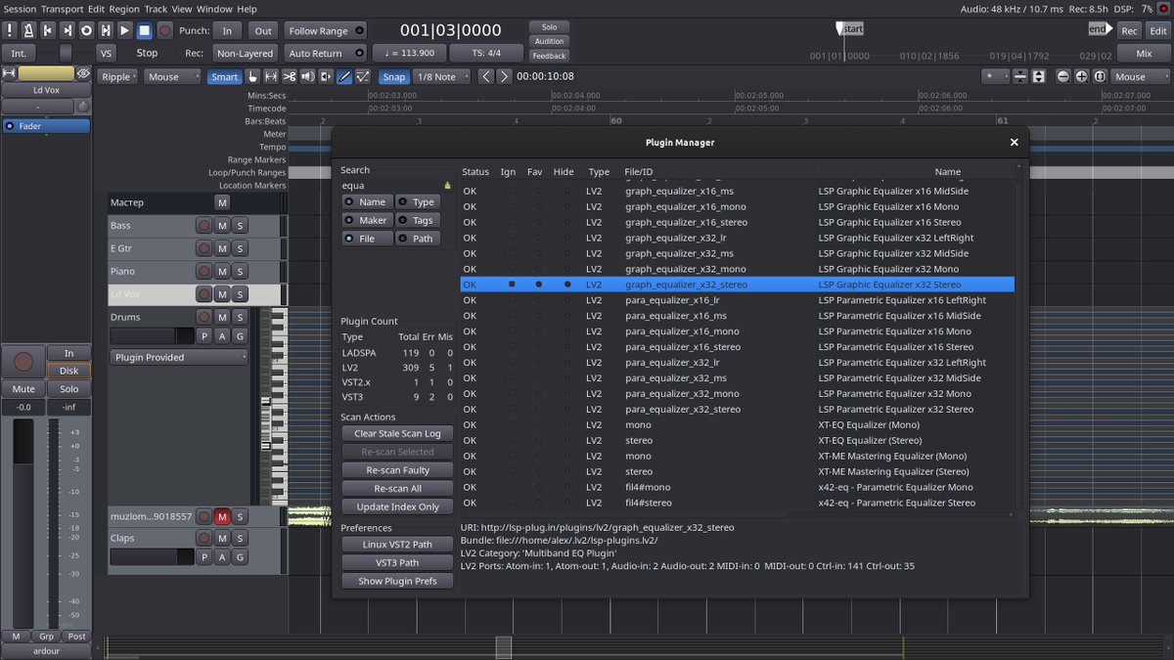Image resolution: width=1174 pixels, height=660 pixels.
Task: Toggle the metronome click icon
Action: pos(28,30)
